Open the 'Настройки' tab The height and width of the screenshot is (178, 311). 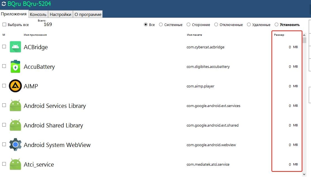(x=60, y=14)
